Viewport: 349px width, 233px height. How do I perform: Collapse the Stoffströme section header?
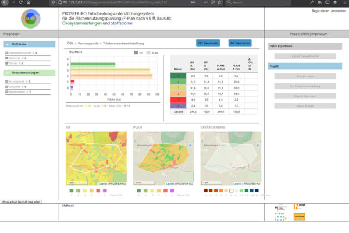pyautogui.click(x=30, y=44)
